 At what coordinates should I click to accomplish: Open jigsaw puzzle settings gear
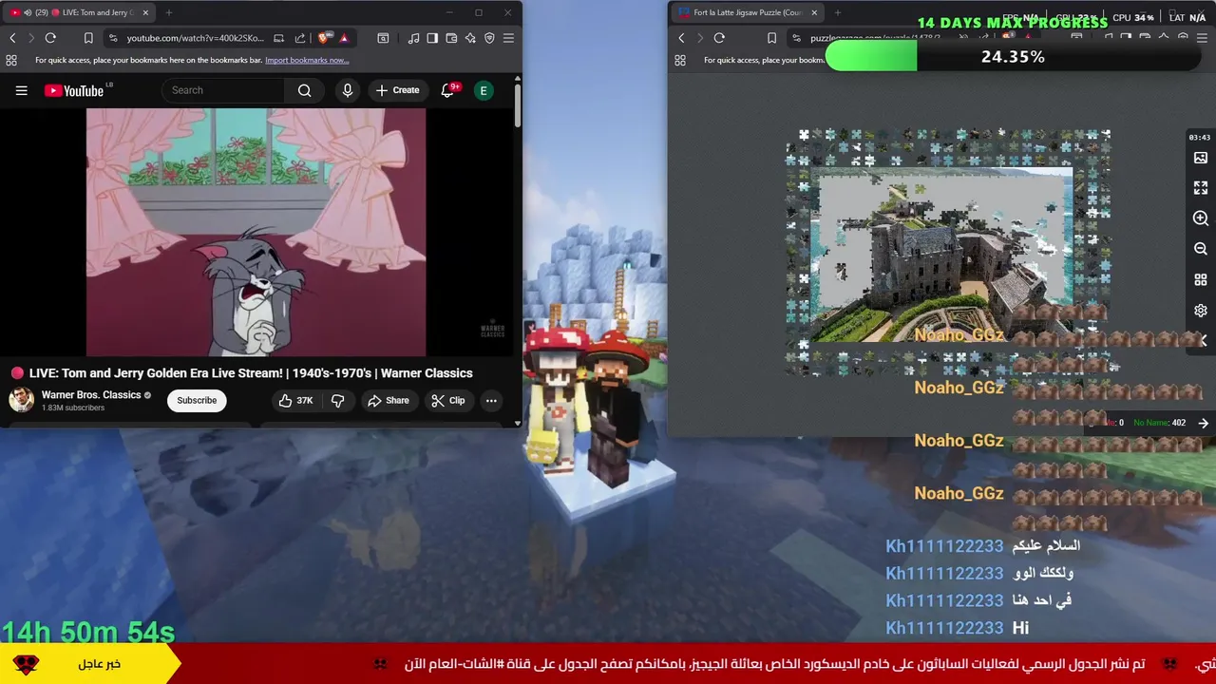(1201, 311)
